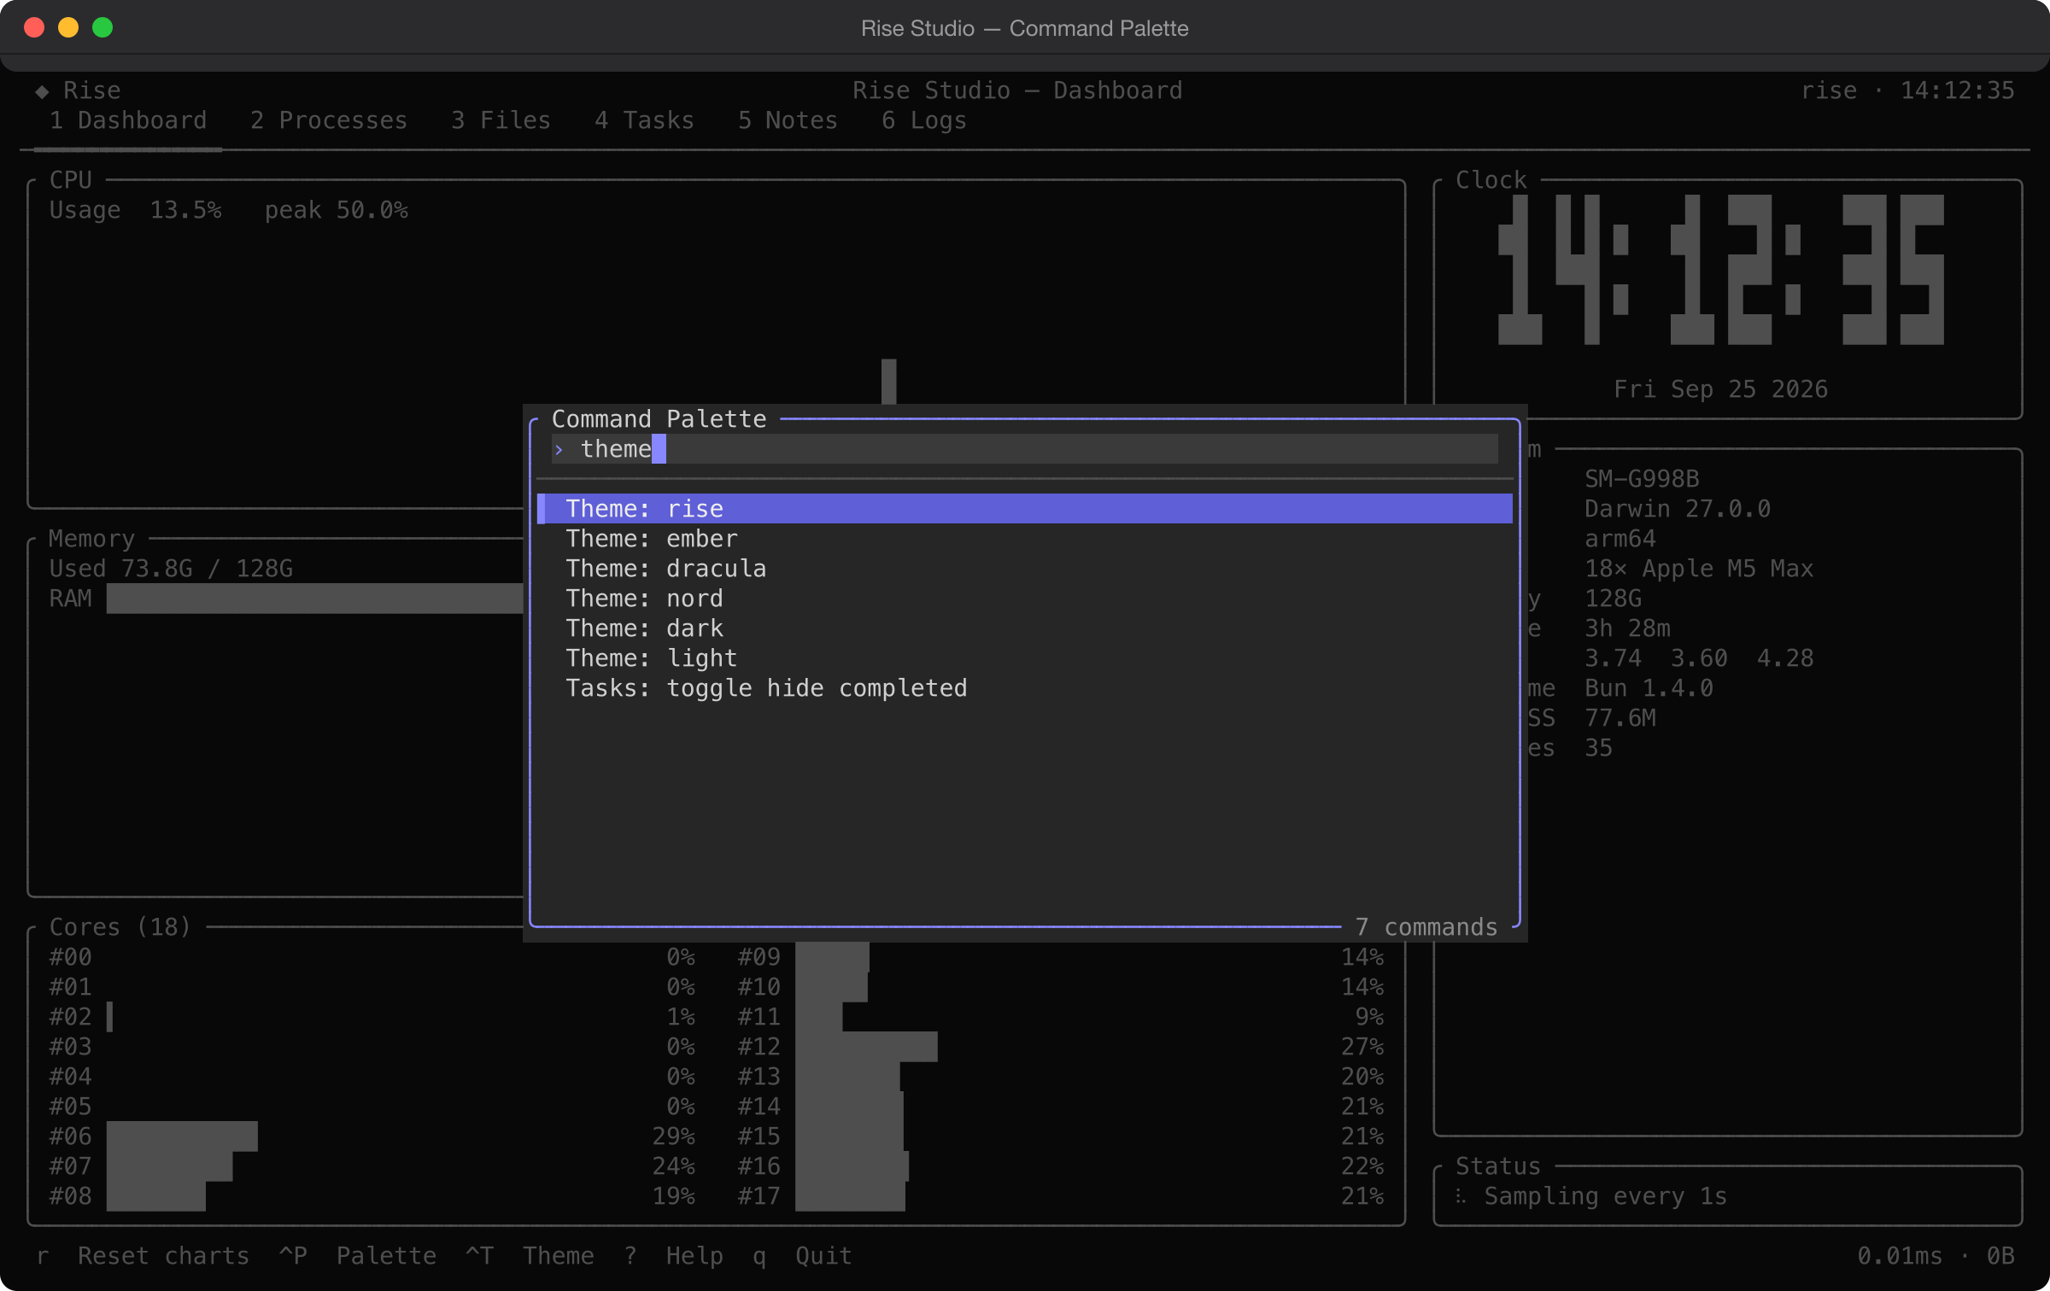View the 6 Logs tab
2050x1291 pixels.
924,120
